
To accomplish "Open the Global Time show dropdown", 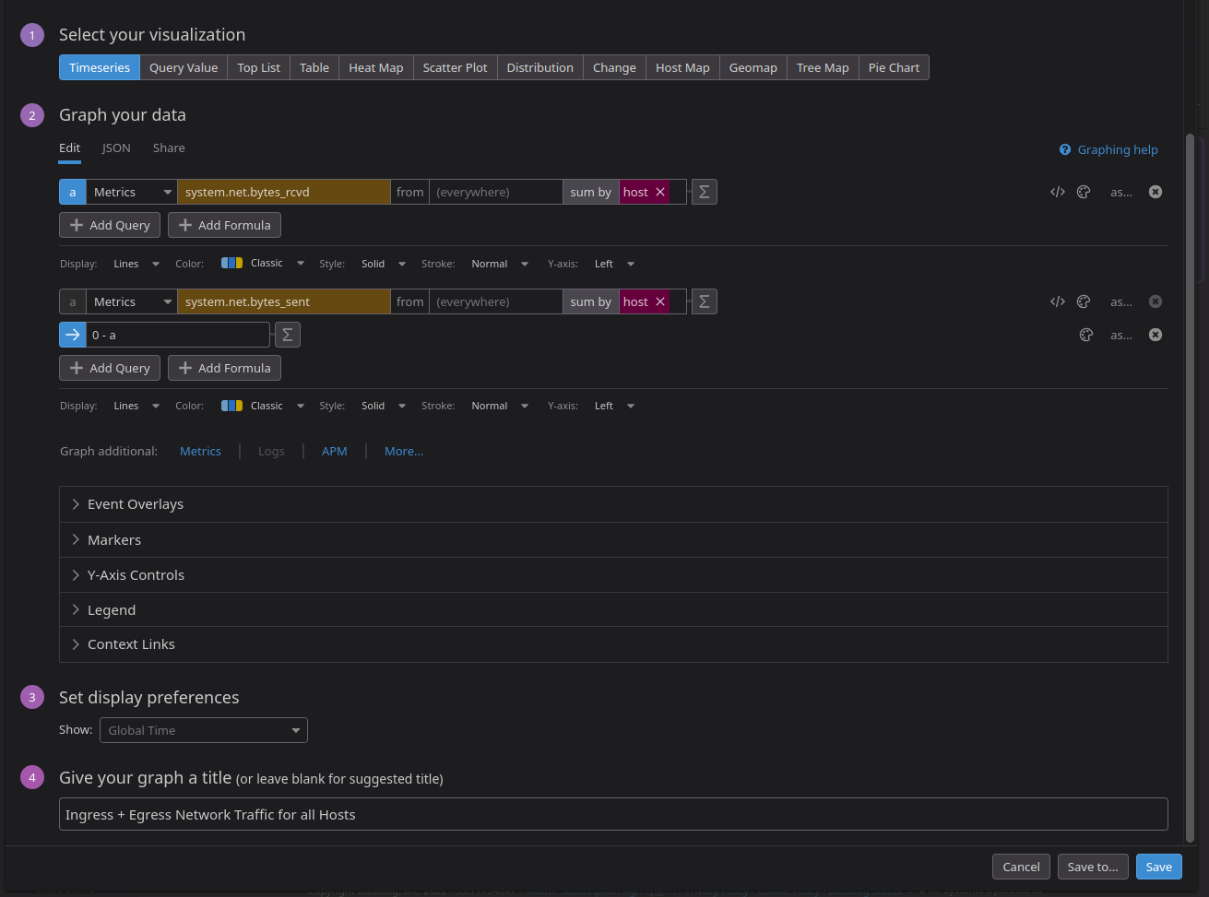I will coord(203,729).
